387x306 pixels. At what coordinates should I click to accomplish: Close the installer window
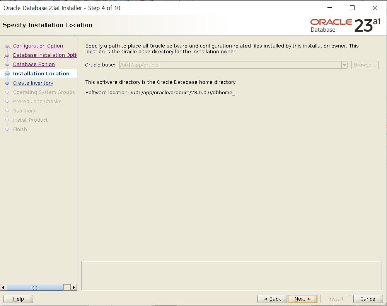point(375,8)
